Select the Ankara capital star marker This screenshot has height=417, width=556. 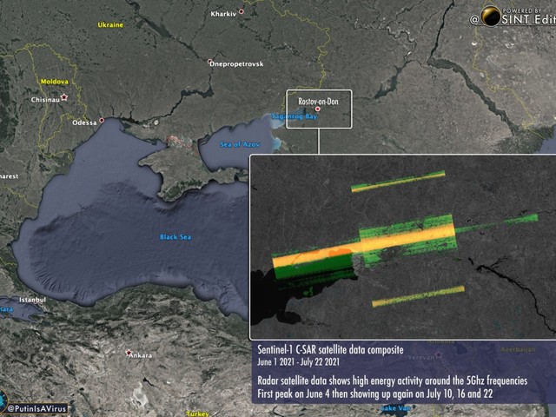point(129,353)
